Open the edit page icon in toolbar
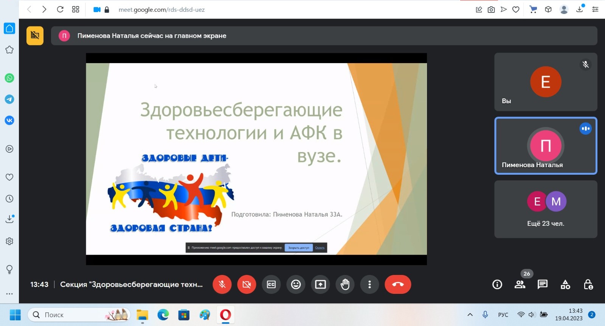 click(x=479, y=9)
